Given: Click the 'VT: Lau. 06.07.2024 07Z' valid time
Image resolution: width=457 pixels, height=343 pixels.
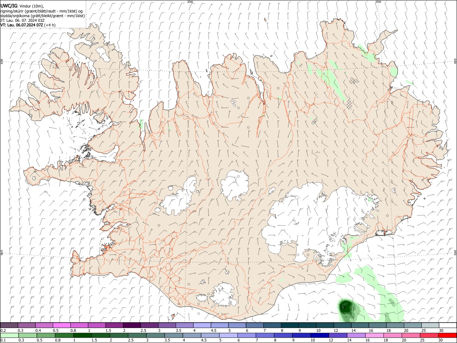Looking at the screenshot, I should click(22, 25).
